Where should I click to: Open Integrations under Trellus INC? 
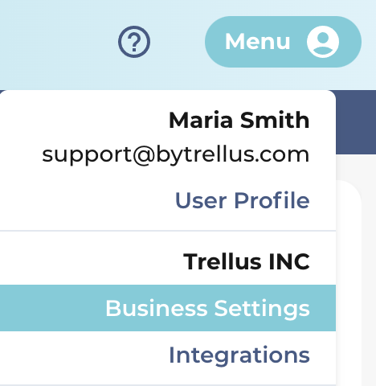click(239, 355)
